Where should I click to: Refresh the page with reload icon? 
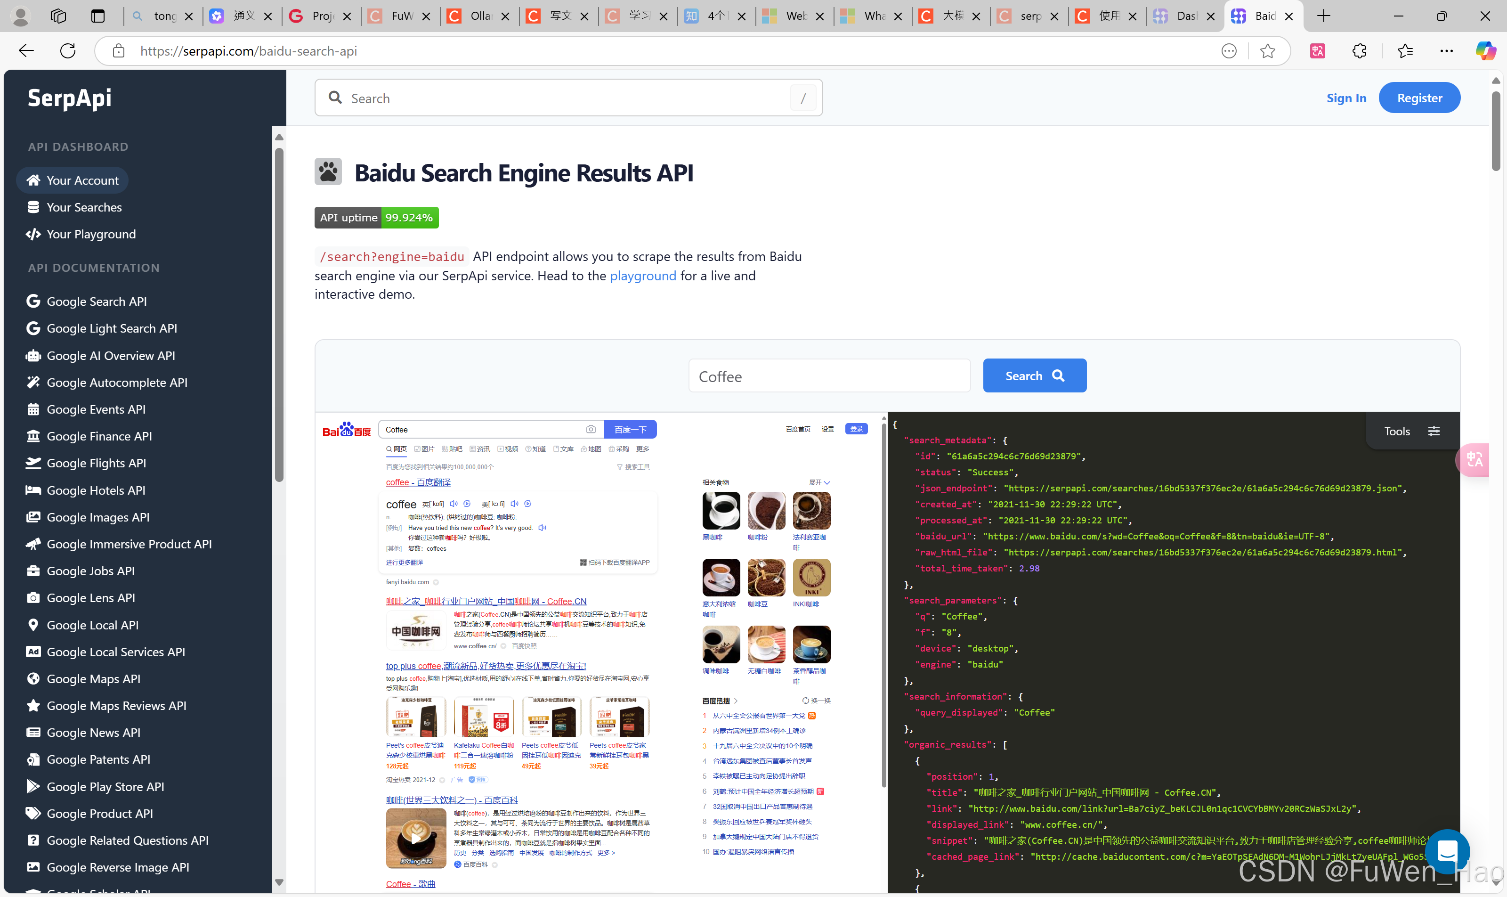click(68, 51)
